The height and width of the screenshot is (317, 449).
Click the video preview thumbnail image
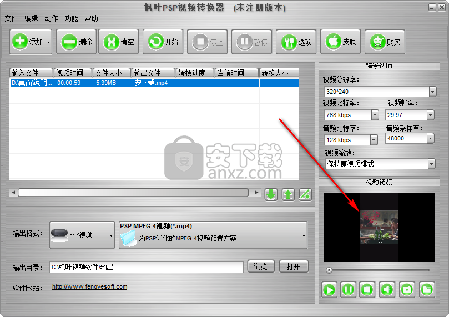(379, 228)
